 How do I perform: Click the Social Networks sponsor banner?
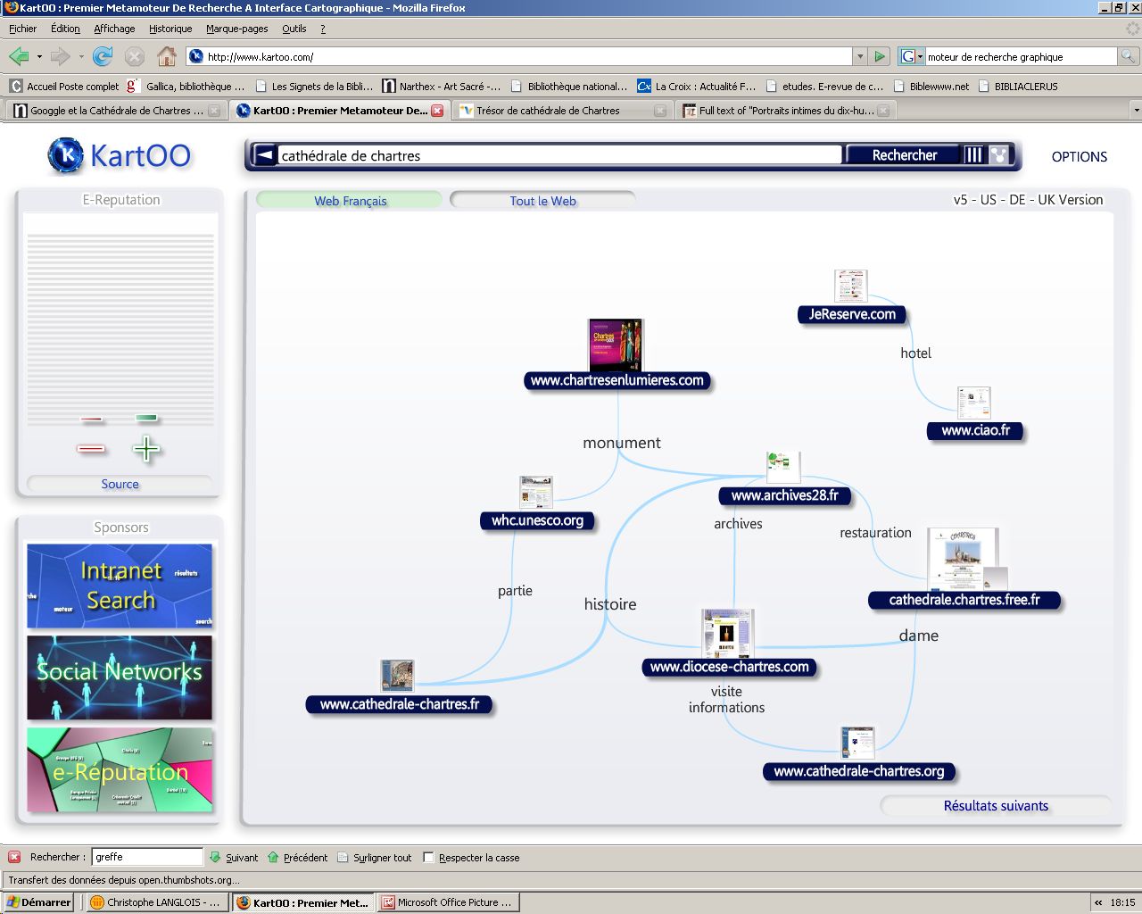(120, 677)
